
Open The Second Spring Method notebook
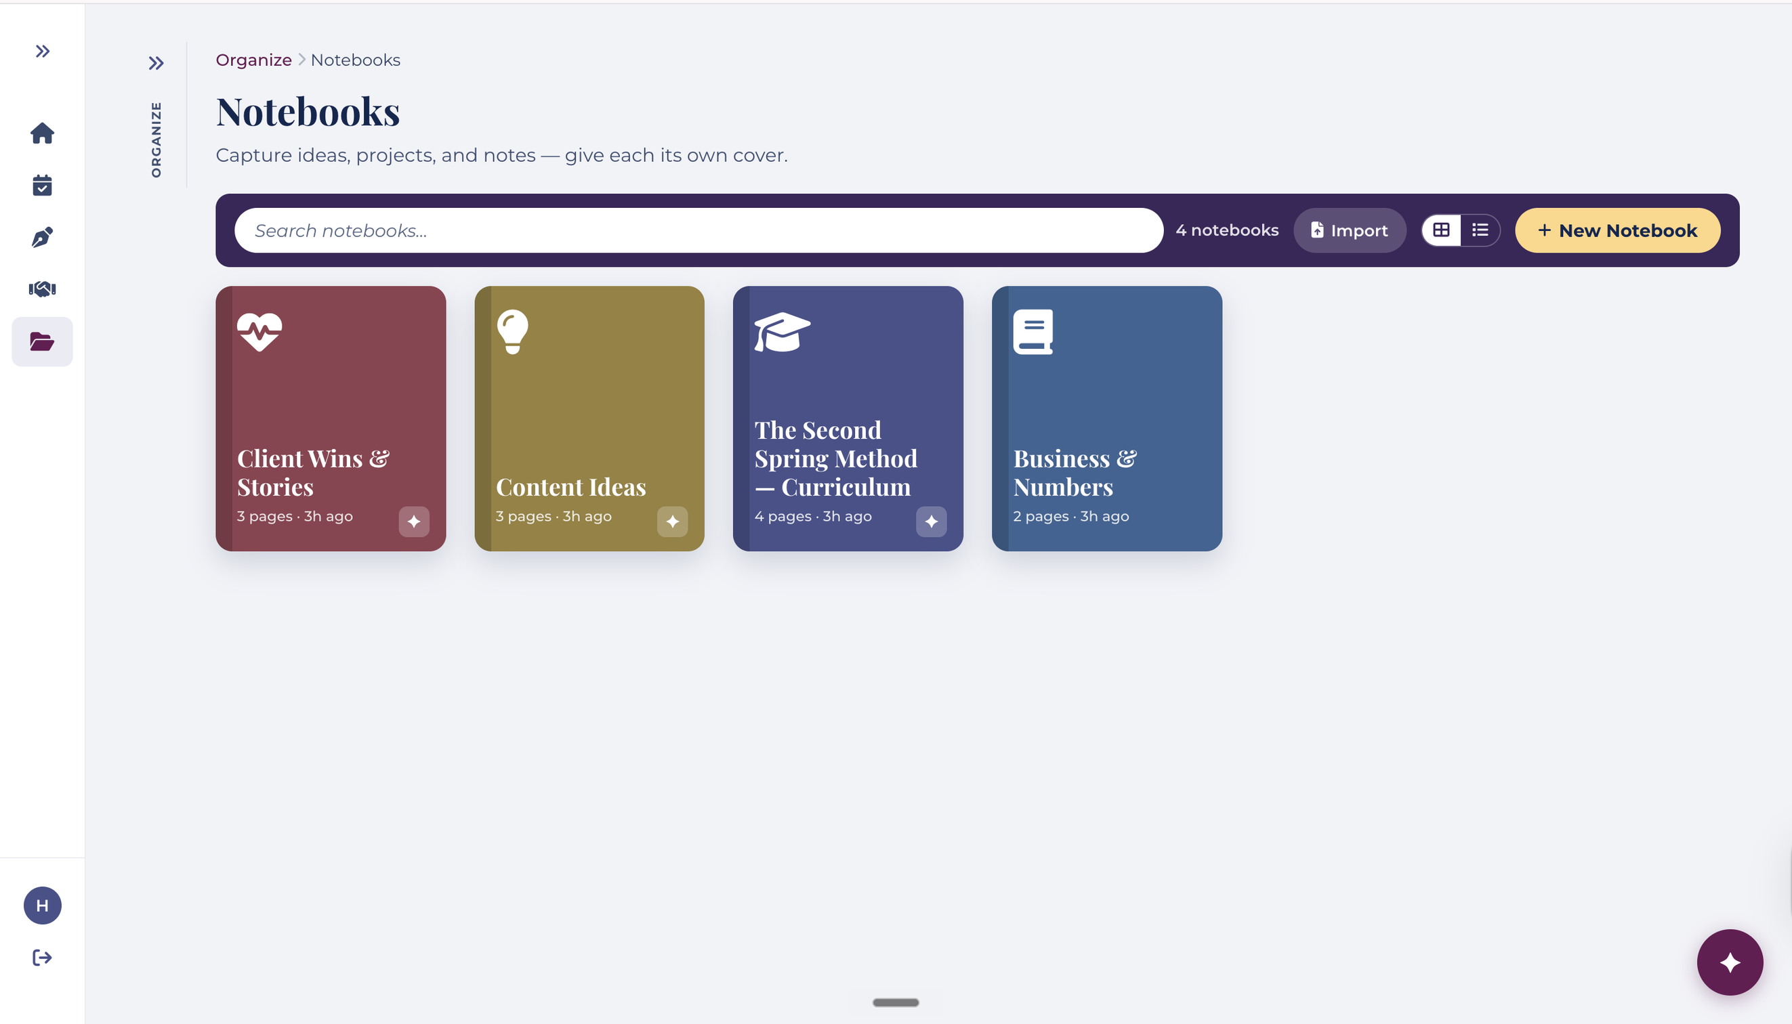click(848, 419)
